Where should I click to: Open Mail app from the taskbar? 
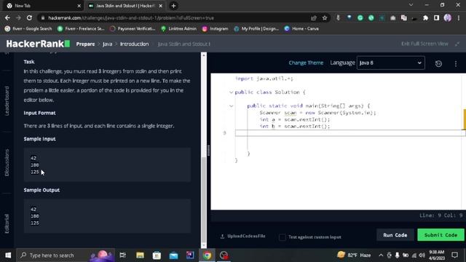173,255
